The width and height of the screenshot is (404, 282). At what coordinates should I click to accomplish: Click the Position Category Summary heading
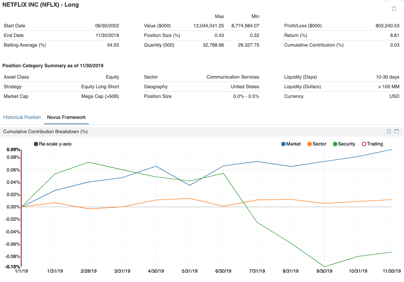(53, 66)
